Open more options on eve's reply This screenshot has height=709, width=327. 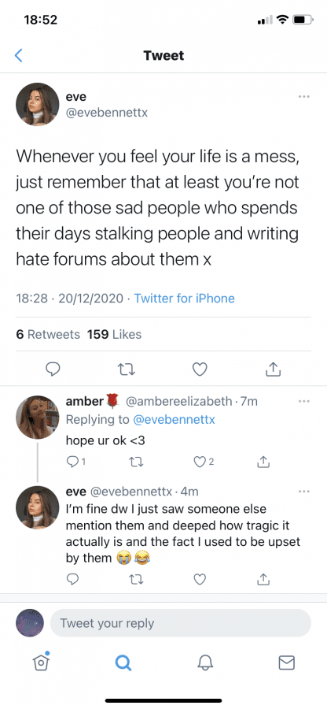304,491
